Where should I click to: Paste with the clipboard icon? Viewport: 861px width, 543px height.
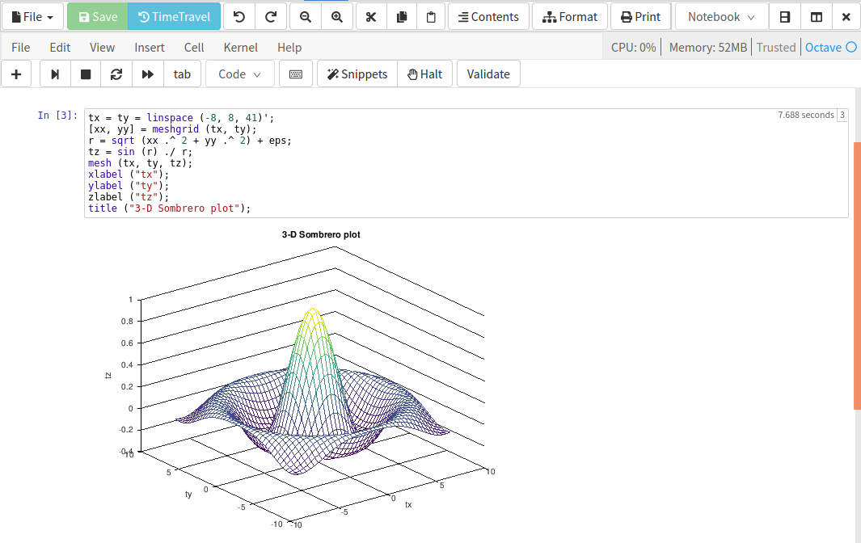pyautogui.click(x=432, y=17)
